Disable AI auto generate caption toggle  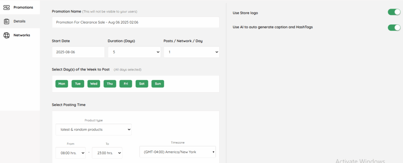coord(394,27)
